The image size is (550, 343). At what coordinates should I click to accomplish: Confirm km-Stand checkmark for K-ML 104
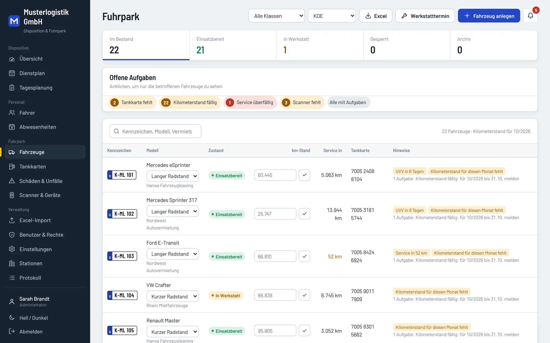(x=304, y=295)
